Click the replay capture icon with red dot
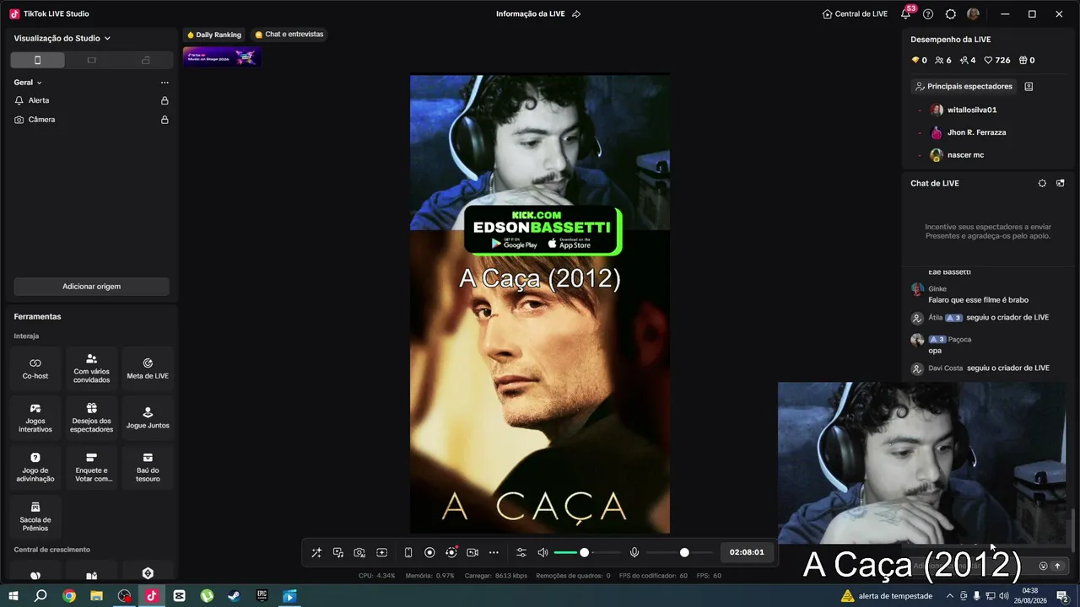This screenshot has width=1080, height=607. 451,552
